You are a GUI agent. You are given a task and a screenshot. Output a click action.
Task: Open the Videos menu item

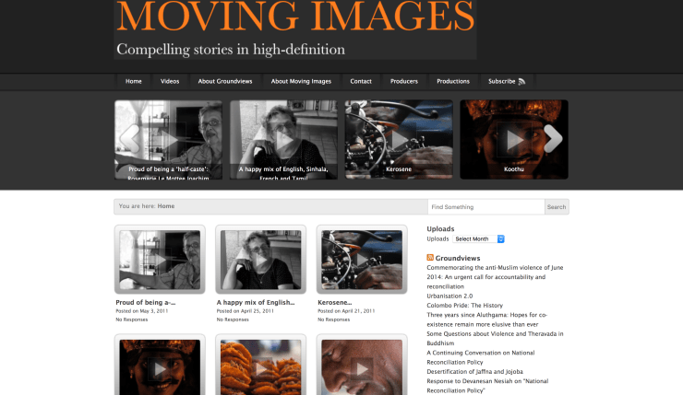pyautogui.click(x=170, y=81)
